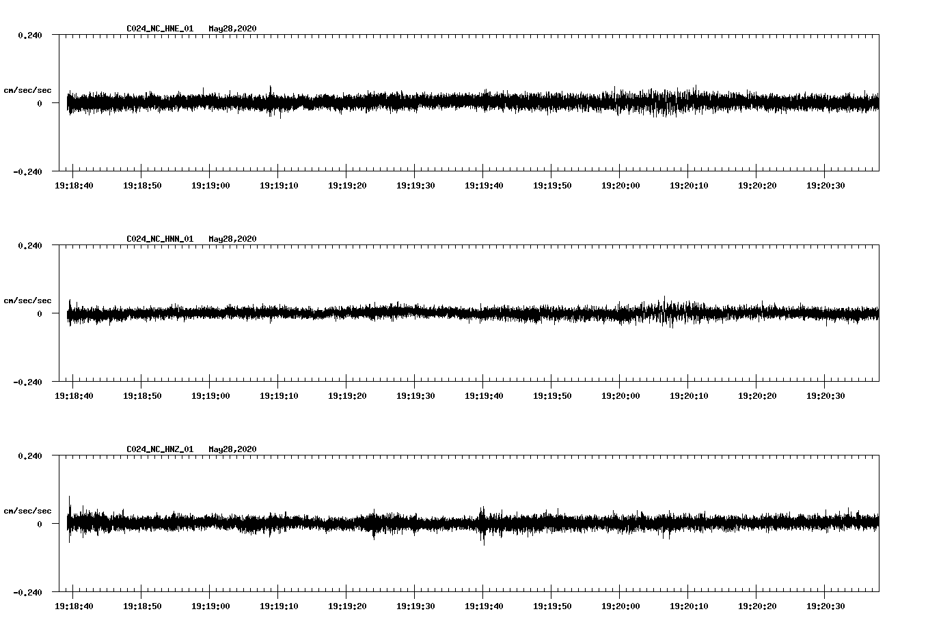Click the 19:19:50 time label under HNZ plot

(552, 606)
